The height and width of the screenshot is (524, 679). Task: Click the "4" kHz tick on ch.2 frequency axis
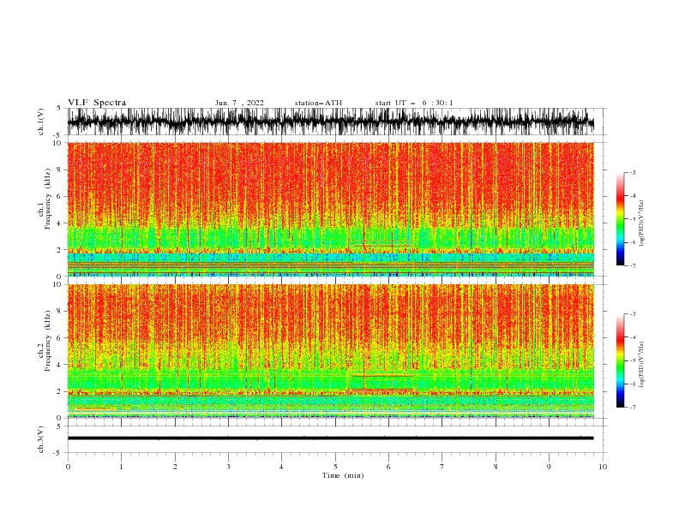60,365
